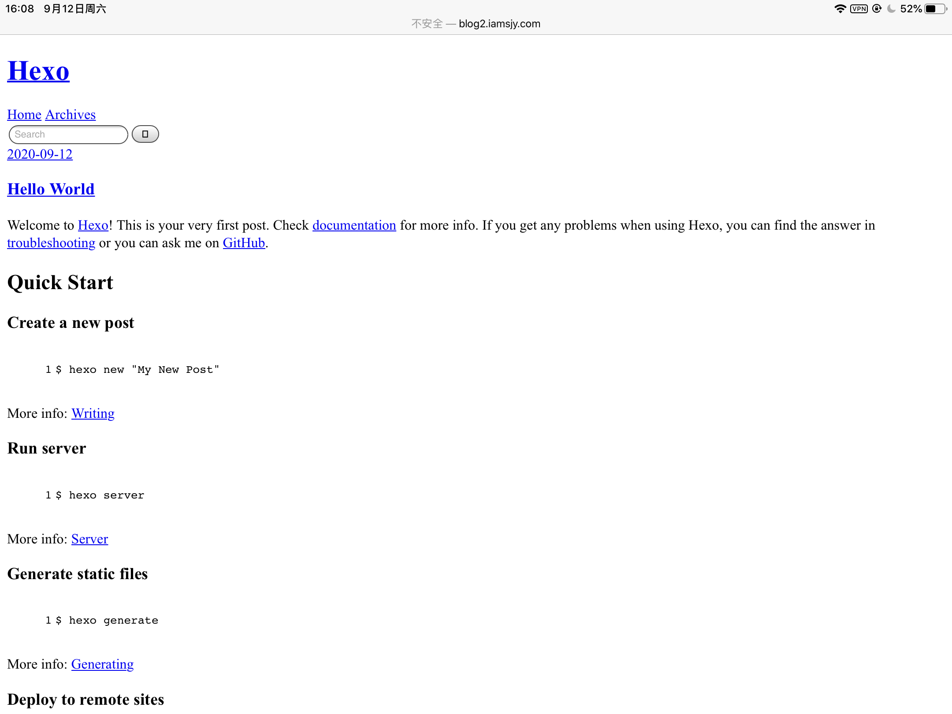952x714 pixels.
Task: Open the Generating more info link
Action: pyautogui.click(x=102, y=664)
